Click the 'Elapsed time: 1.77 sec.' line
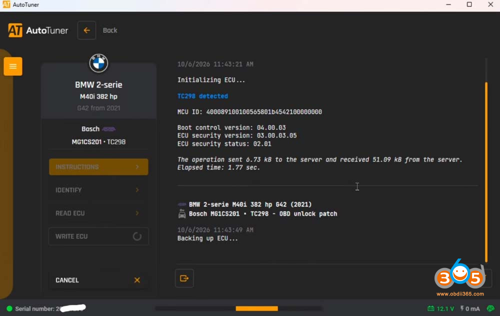This screenshot has width=500, height=316. 219,167
